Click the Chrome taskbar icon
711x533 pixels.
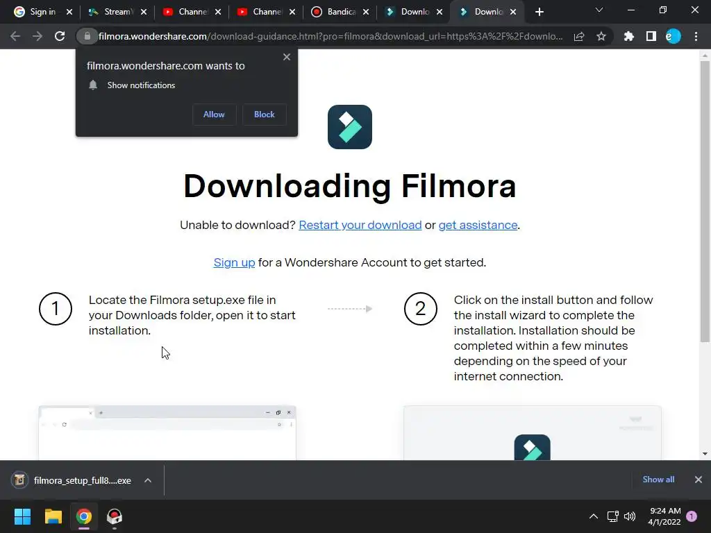click(84, 516)
